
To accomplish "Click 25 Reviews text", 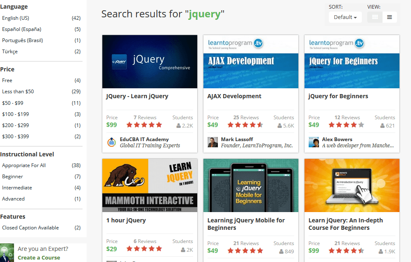I will click(x=246, y=118).
